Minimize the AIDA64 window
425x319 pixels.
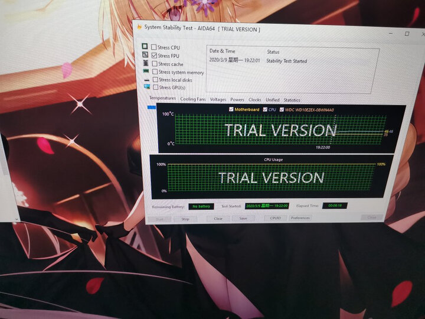pos(391,33)
